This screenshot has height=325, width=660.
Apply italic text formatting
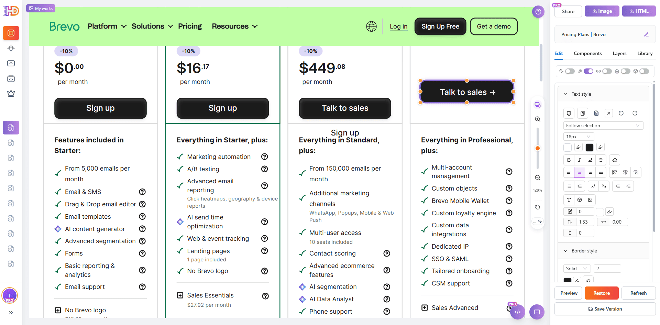[x=580, y=160]
